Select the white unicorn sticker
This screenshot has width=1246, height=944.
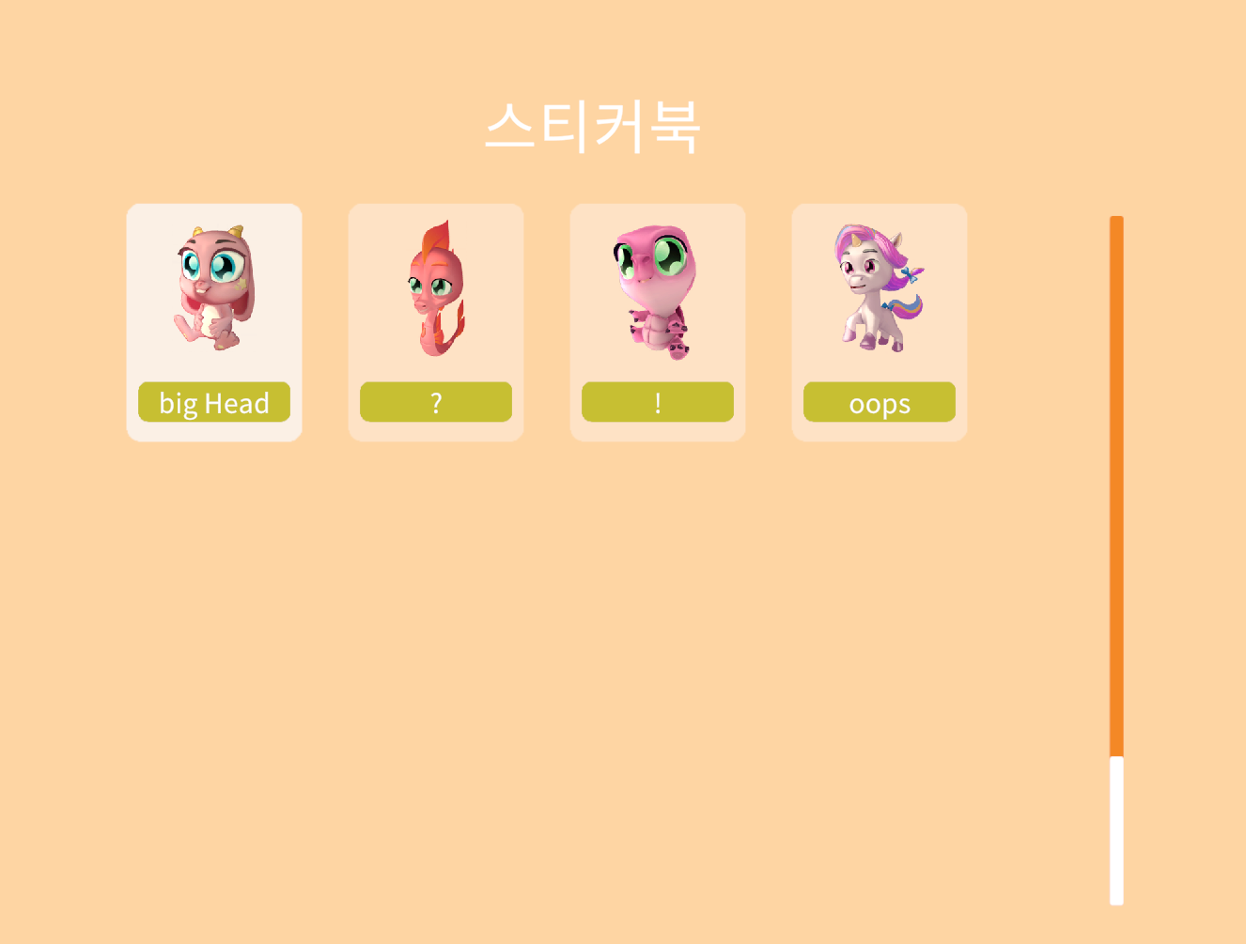pos(879,287)
